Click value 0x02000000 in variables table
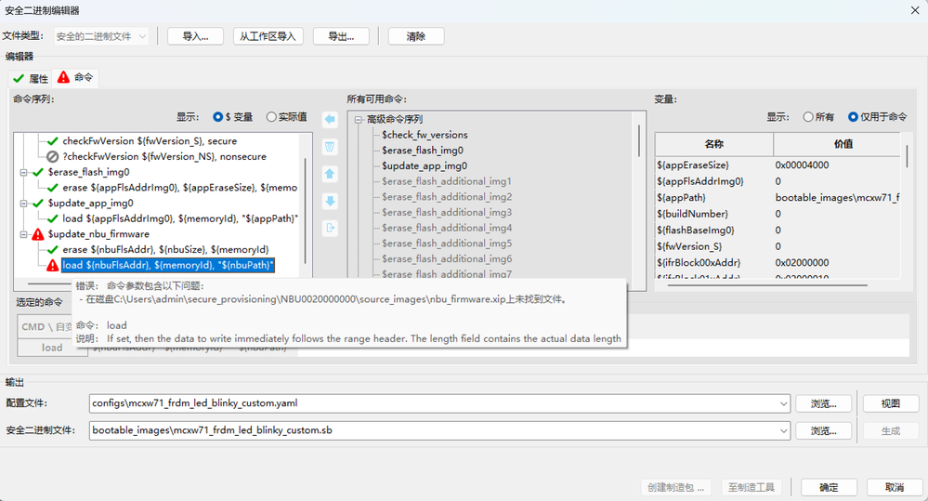 (802, 262)
